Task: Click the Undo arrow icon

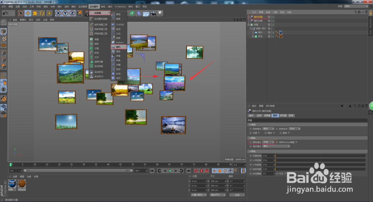Action: click(x=5, y=13)
